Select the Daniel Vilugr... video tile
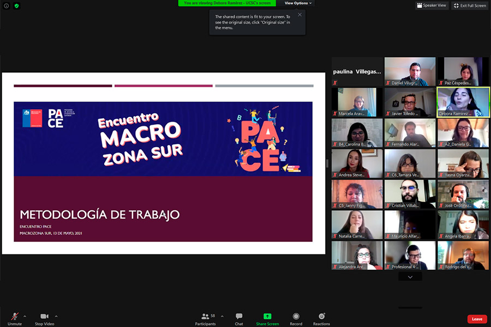Image resolution: width=491 pixels, height=327 pixels. [410, 71]
